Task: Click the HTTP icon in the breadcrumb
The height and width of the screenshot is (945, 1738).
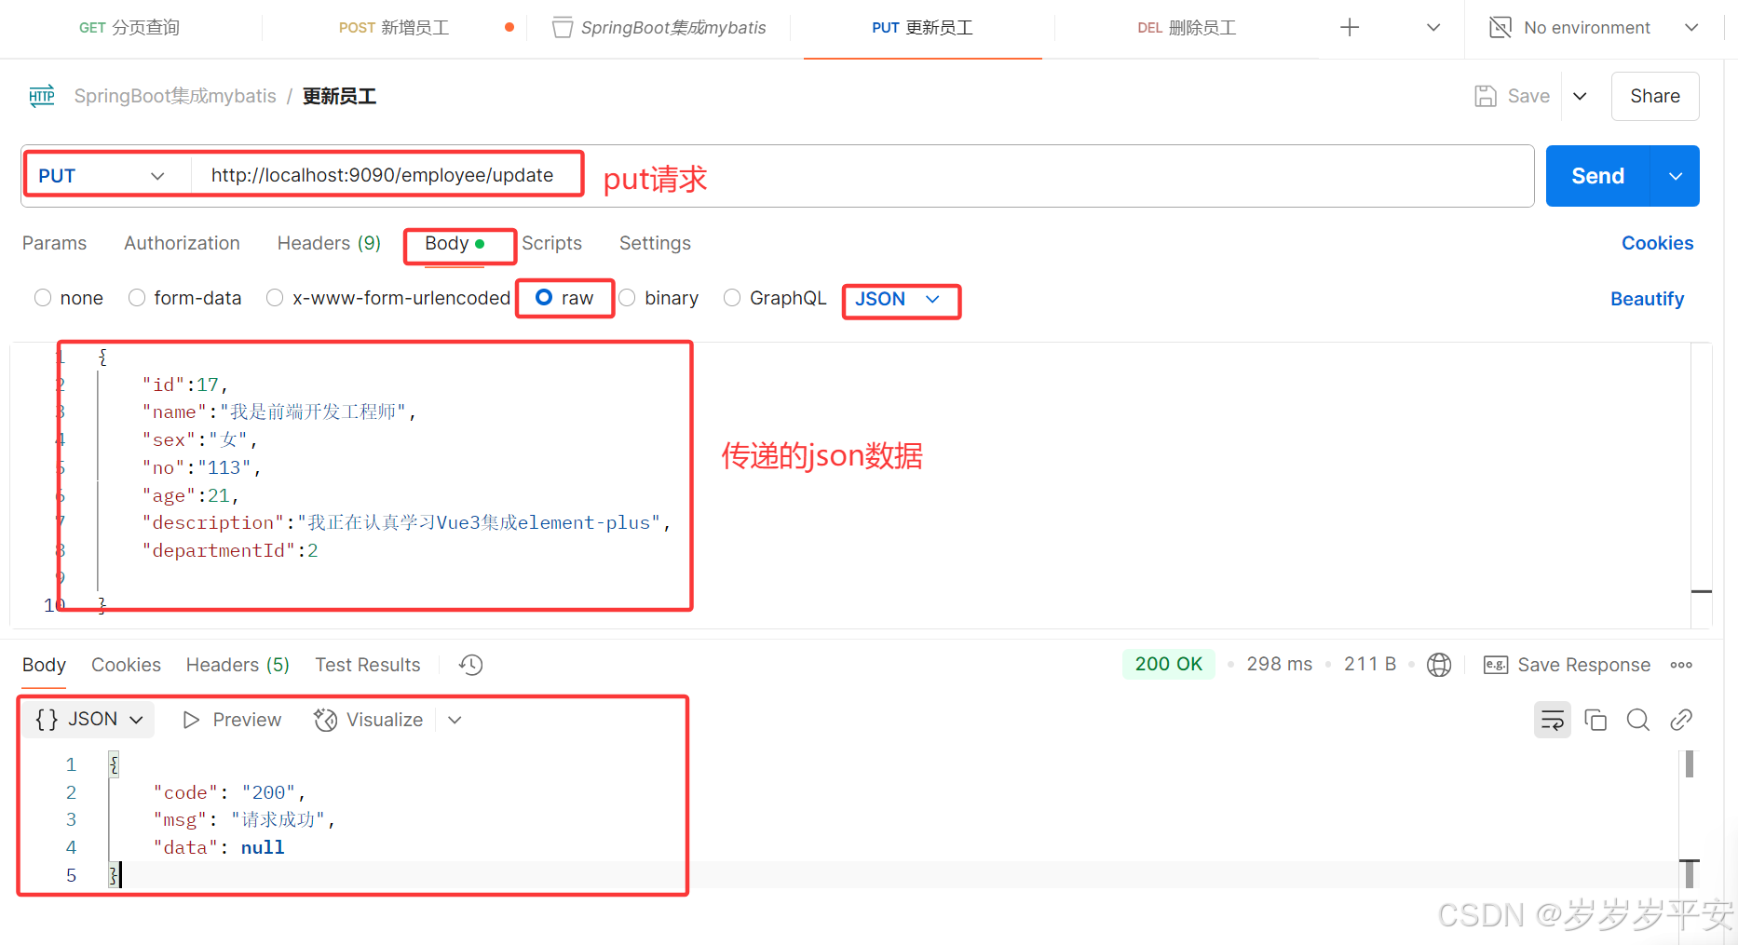Action: click(41, 96)
